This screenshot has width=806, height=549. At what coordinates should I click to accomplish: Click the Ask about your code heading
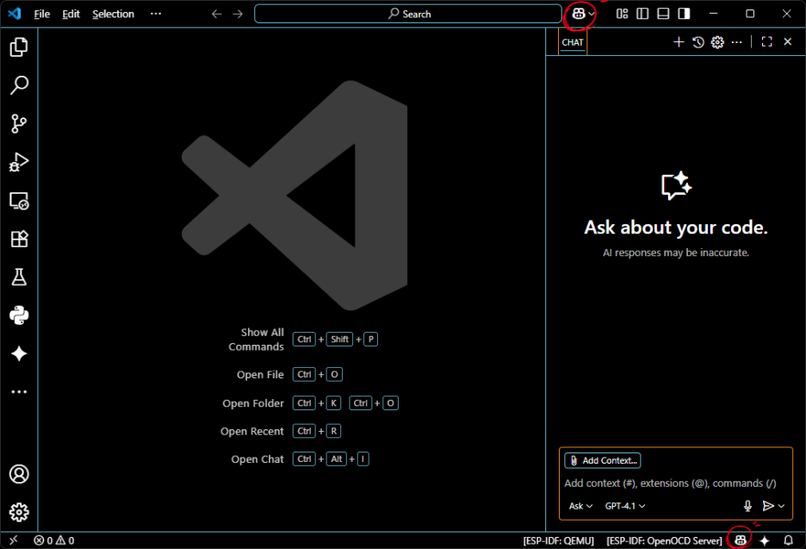click(676, 227)
